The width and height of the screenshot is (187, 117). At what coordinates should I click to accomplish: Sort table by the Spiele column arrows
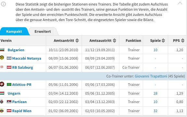click(x=163, y=41)
